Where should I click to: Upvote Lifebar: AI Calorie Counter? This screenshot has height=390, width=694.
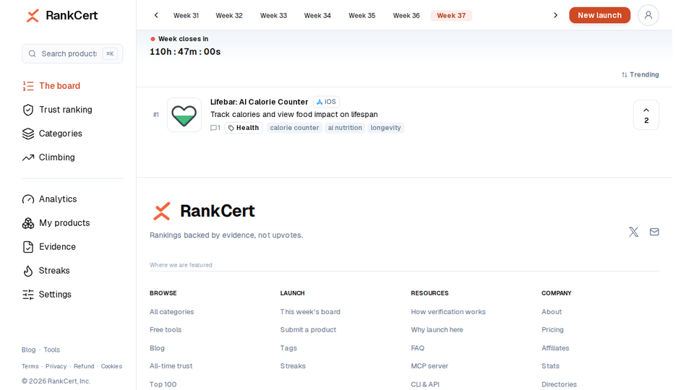[x=646, y=115]
